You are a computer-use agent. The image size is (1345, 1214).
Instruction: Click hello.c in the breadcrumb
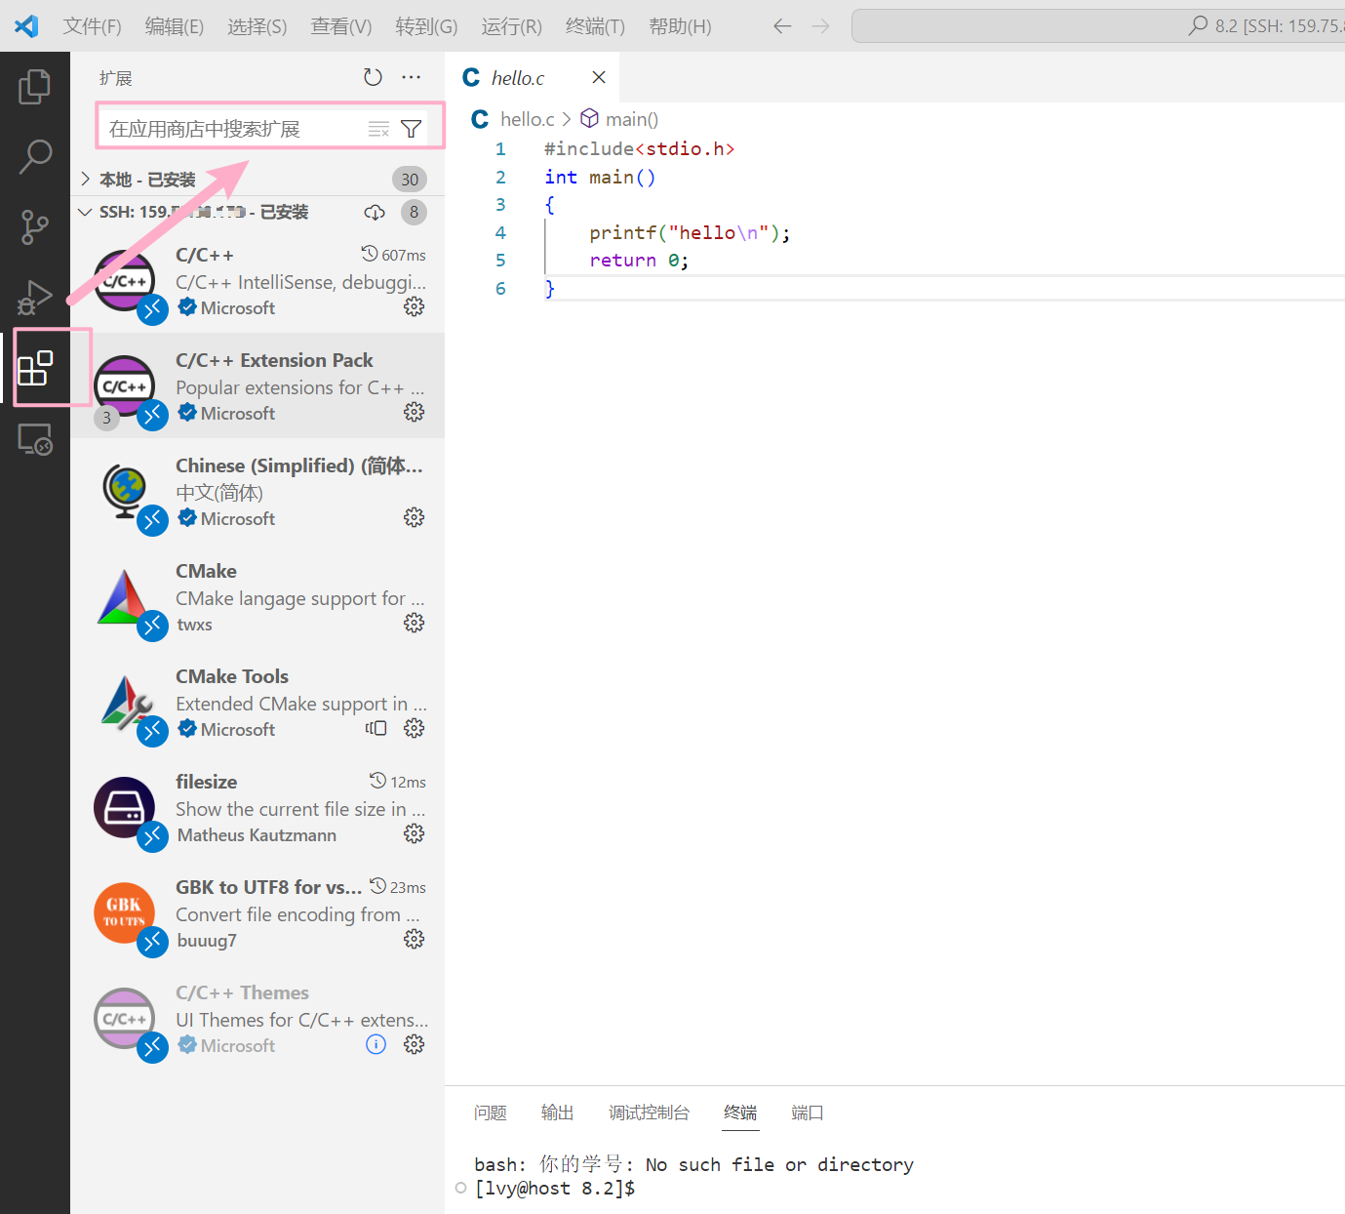(527, 119)
